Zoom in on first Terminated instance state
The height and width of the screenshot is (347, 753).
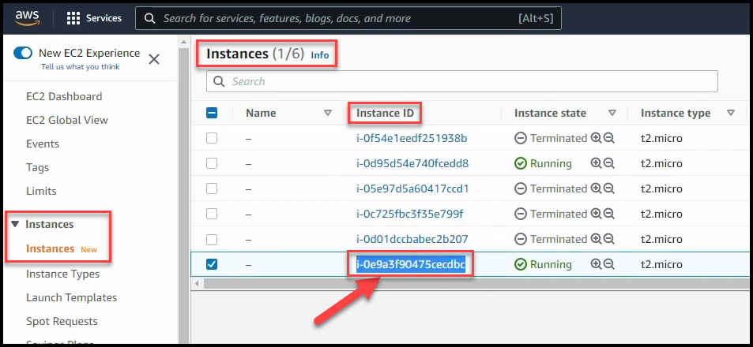[x=596, y=138]
